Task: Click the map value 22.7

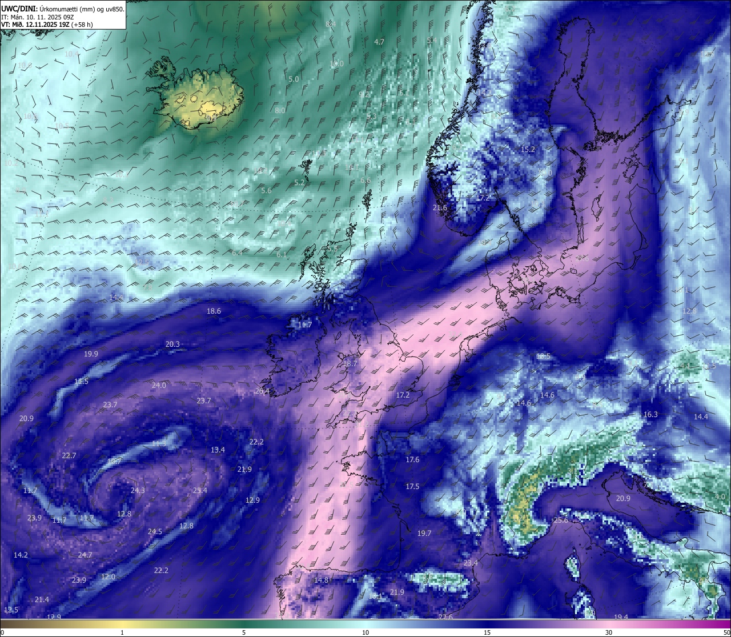Action: tap(69, 455)
